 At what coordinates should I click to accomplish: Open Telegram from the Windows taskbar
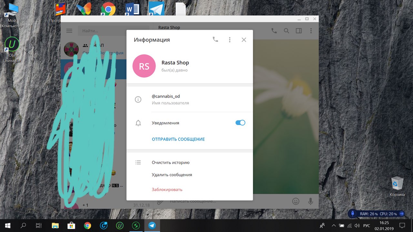pos(152,226)
